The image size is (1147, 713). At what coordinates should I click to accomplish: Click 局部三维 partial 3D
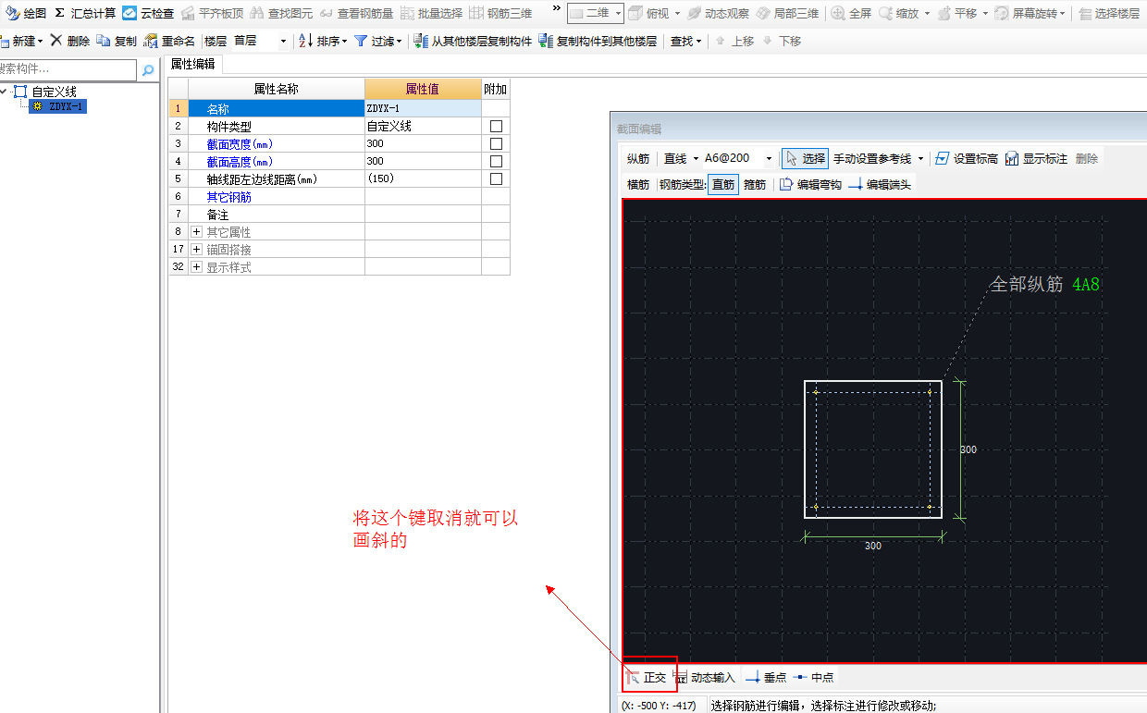tap(787, 14)
